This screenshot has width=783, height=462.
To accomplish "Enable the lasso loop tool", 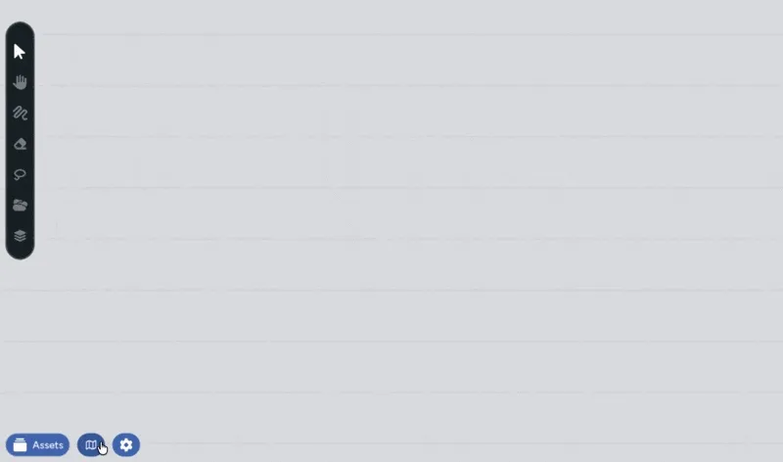I will (20, 175).
